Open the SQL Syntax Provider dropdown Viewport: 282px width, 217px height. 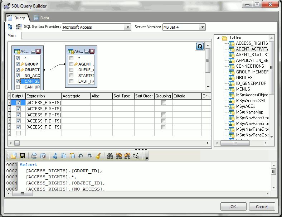point(127,27)
